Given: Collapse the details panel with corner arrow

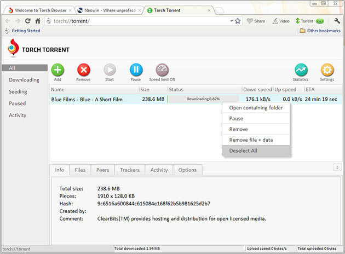Looking at the screenshot, I should click(337, 167).
